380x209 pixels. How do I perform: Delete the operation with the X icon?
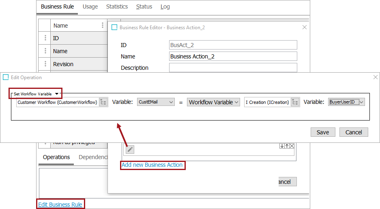point(292,146)
